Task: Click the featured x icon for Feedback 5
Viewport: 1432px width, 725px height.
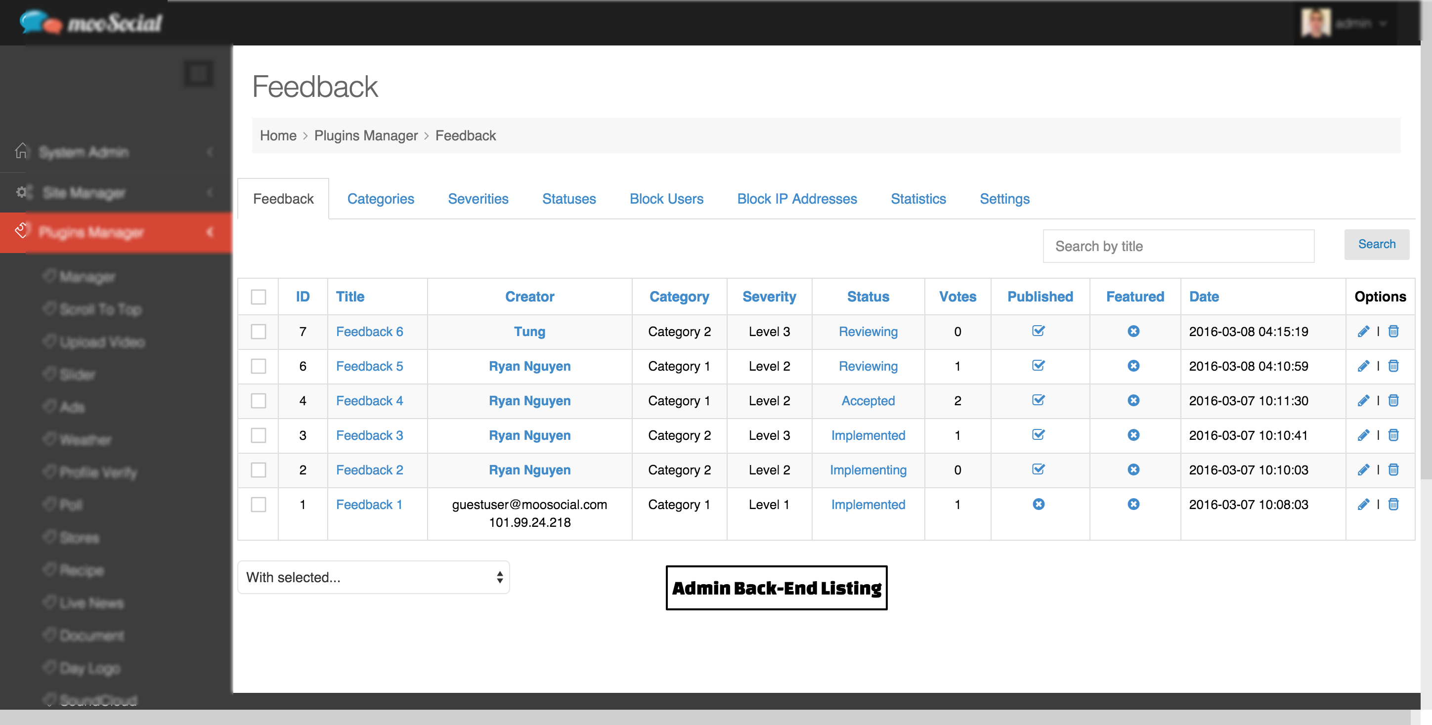Action: pyautogui.click(x=1133, y=365)
